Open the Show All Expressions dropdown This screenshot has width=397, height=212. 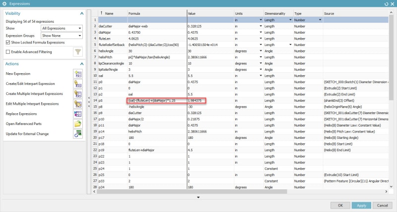[62, 28]
